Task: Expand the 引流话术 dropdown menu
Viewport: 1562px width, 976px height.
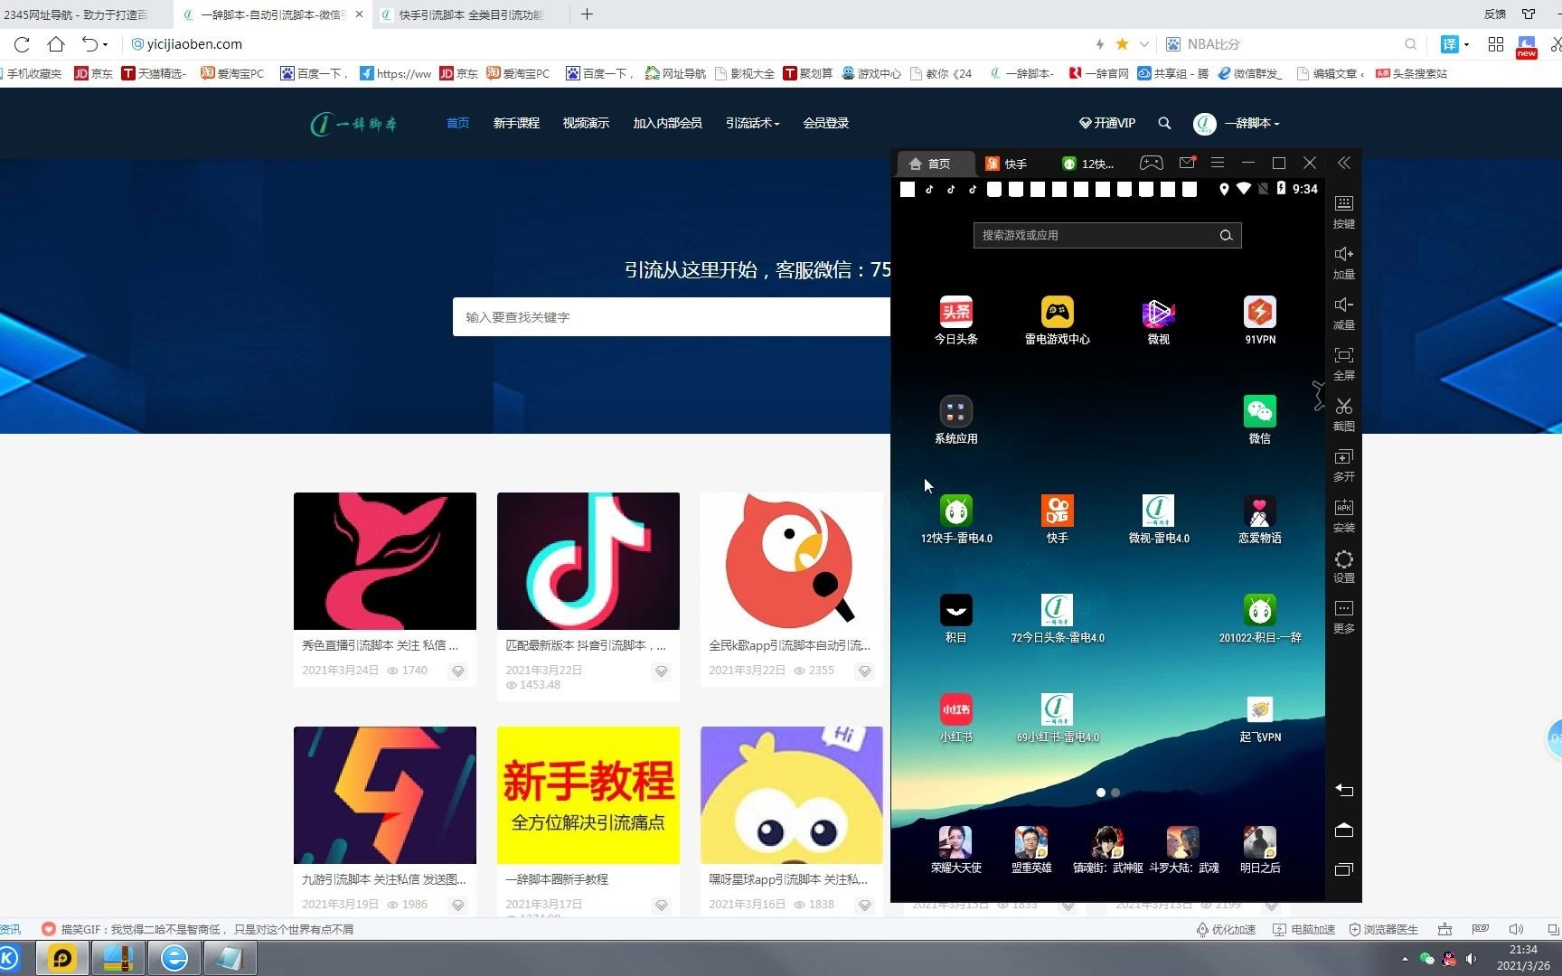Action: [x=752, y=123]
